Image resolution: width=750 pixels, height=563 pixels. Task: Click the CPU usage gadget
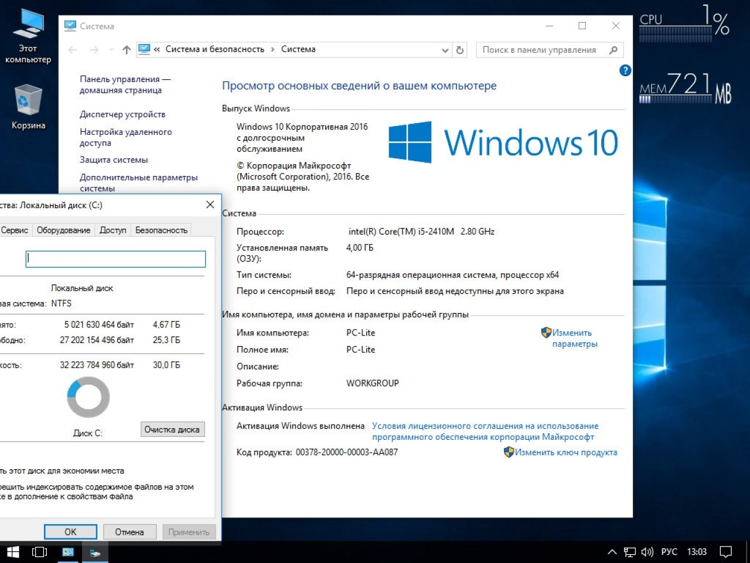[x=684, y=23]
